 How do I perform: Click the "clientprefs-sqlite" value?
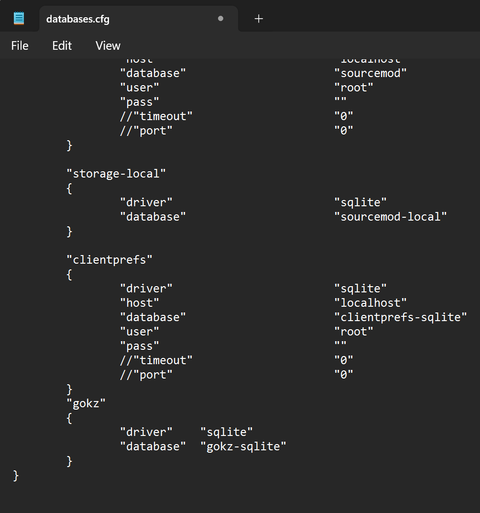click(x=400, y=317)
